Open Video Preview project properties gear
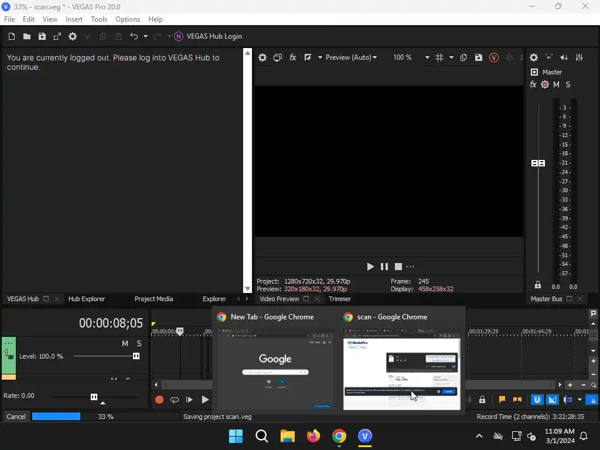This screenshot has width=600, height=450. click(262, 57)
